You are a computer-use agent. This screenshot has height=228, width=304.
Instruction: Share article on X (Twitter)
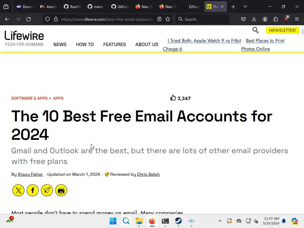(18, 190)
